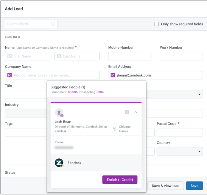Click the Zendesk company logo

click(59, 163)
